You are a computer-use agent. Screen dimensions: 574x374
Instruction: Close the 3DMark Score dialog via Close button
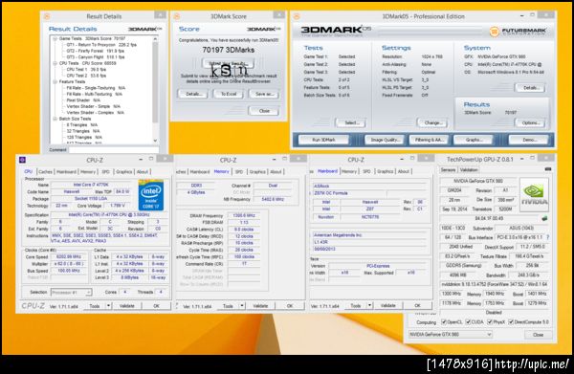264,111
